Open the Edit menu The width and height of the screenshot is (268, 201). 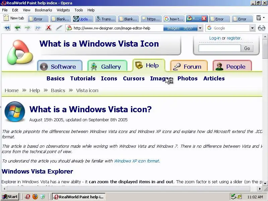tap(15, 10)
